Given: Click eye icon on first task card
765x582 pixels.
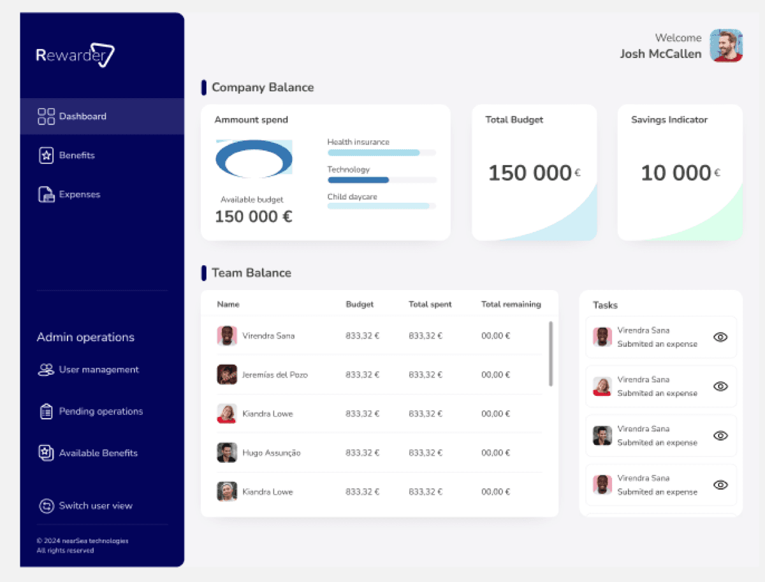Looking at the screenshot, I should coord(720,337).
